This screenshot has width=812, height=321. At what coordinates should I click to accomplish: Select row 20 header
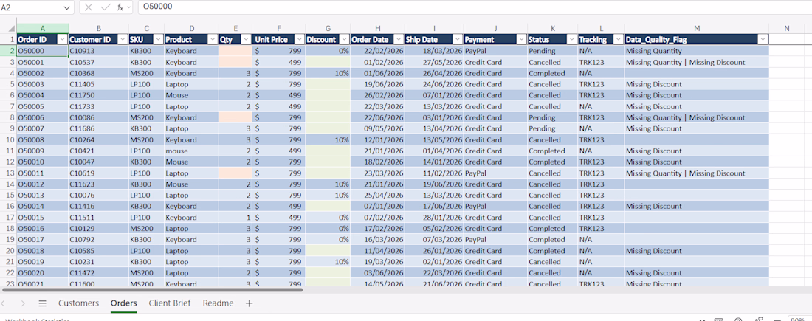(x=8, y=251)
